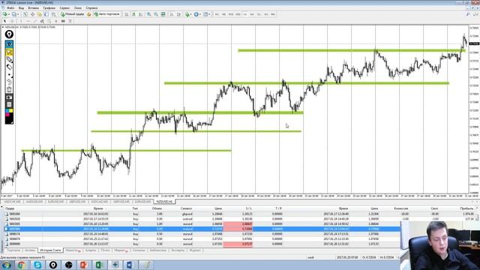Open Skype from the taskbar
Image resolution: width=480 pixels, height=270 pixels.
[37, 265]
